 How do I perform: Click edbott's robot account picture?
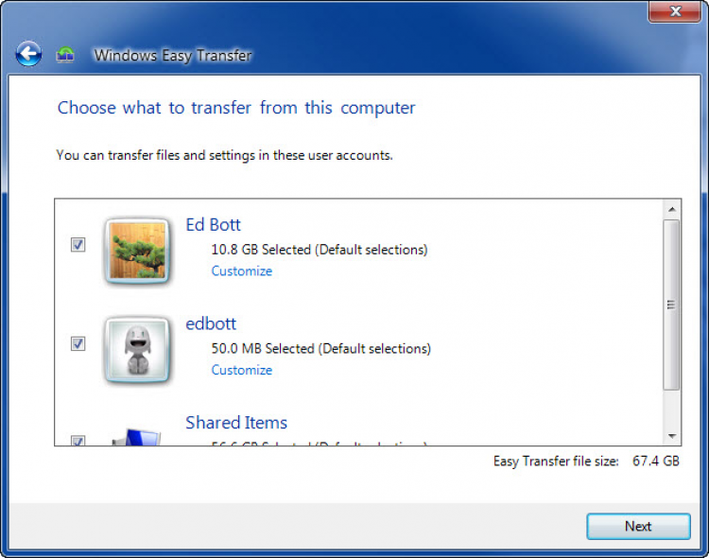pyautogui.click(x=137, y=350)
